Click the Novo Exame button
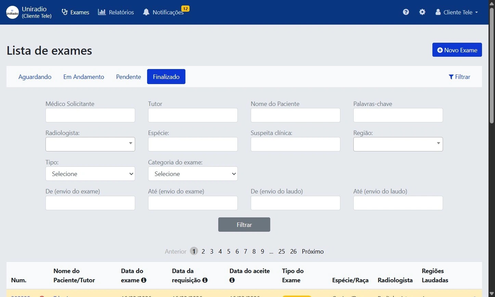 pyautogui.click(x=457, y=50)
